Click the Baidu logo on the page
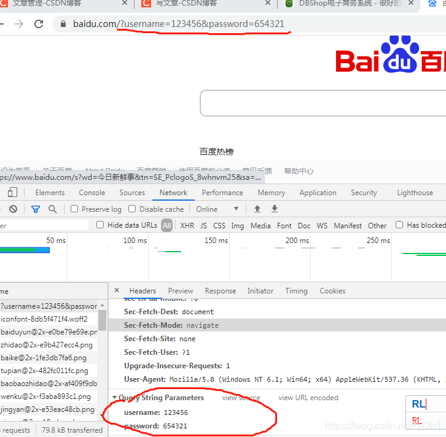This screenshot has width=446, height=437. [x=391, y=54]
